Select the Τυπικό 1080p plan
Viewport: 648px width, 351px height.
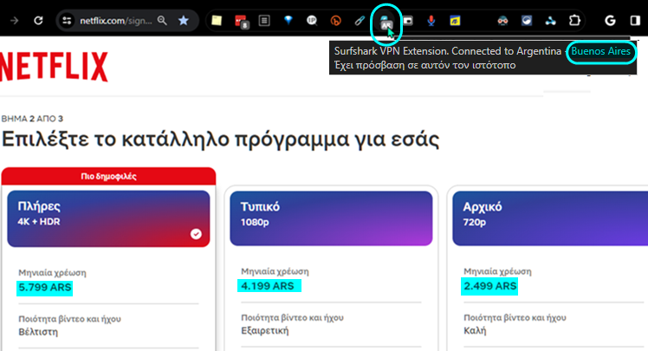pyautogui.click(x=331, y=218)
